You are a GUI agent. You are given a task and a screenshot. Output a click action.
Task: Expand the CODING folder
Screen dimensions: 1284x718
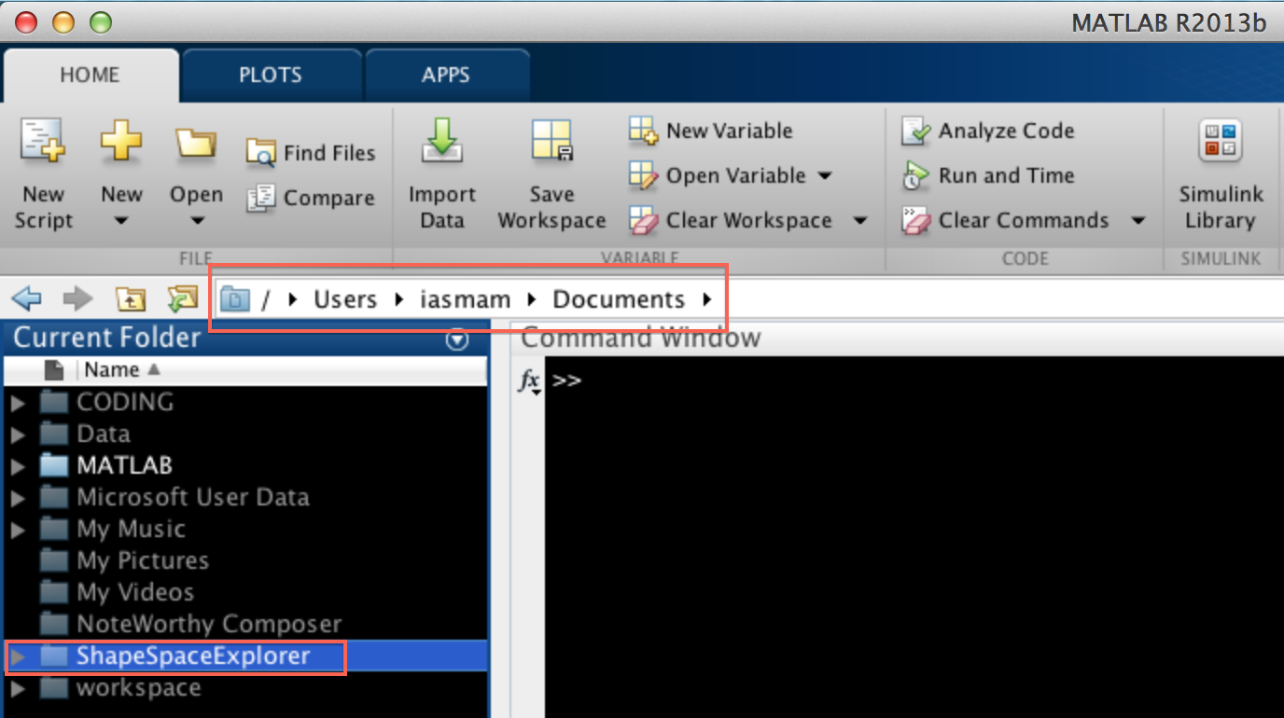pyautogui.click(x=17, y=403)
